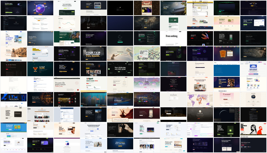Select the dungeon campaign companion map thumbnail

253,54
